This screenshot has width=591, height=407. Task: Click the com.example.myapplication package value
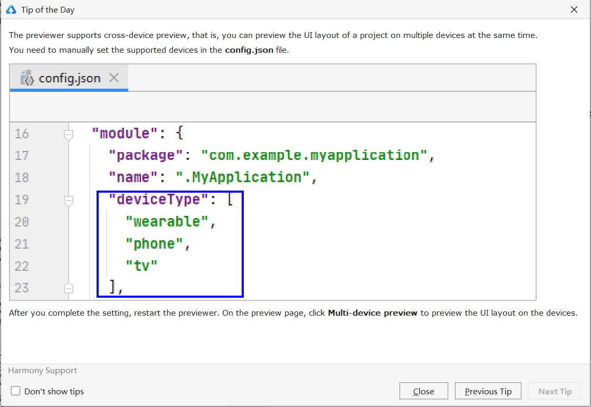(314, 155)
